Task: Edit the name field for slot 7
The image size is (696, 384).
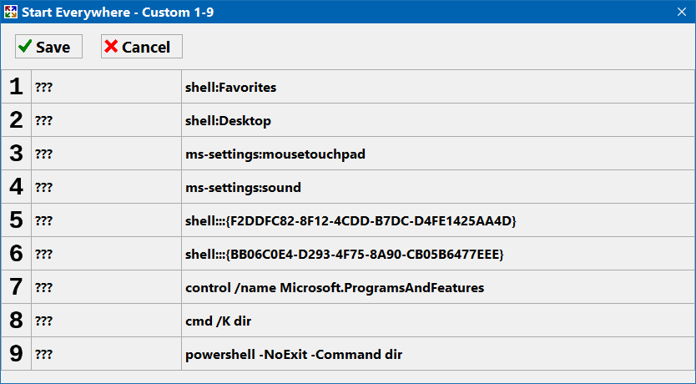Action: 106,287
